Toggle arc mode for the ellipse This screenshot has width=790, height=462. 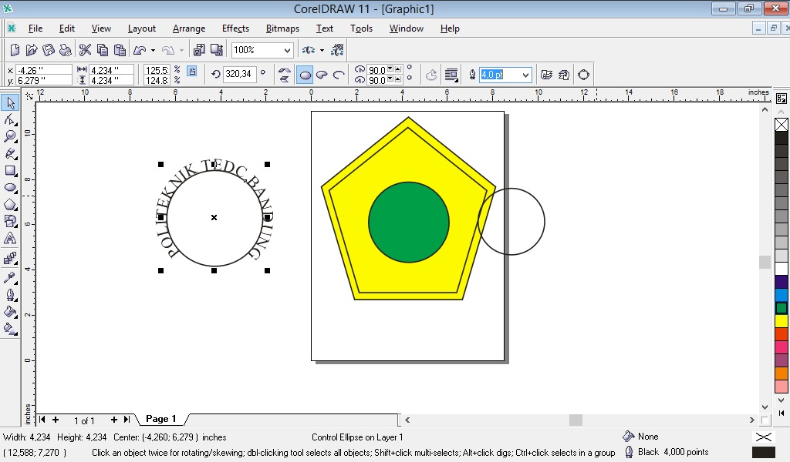[339, 74]
